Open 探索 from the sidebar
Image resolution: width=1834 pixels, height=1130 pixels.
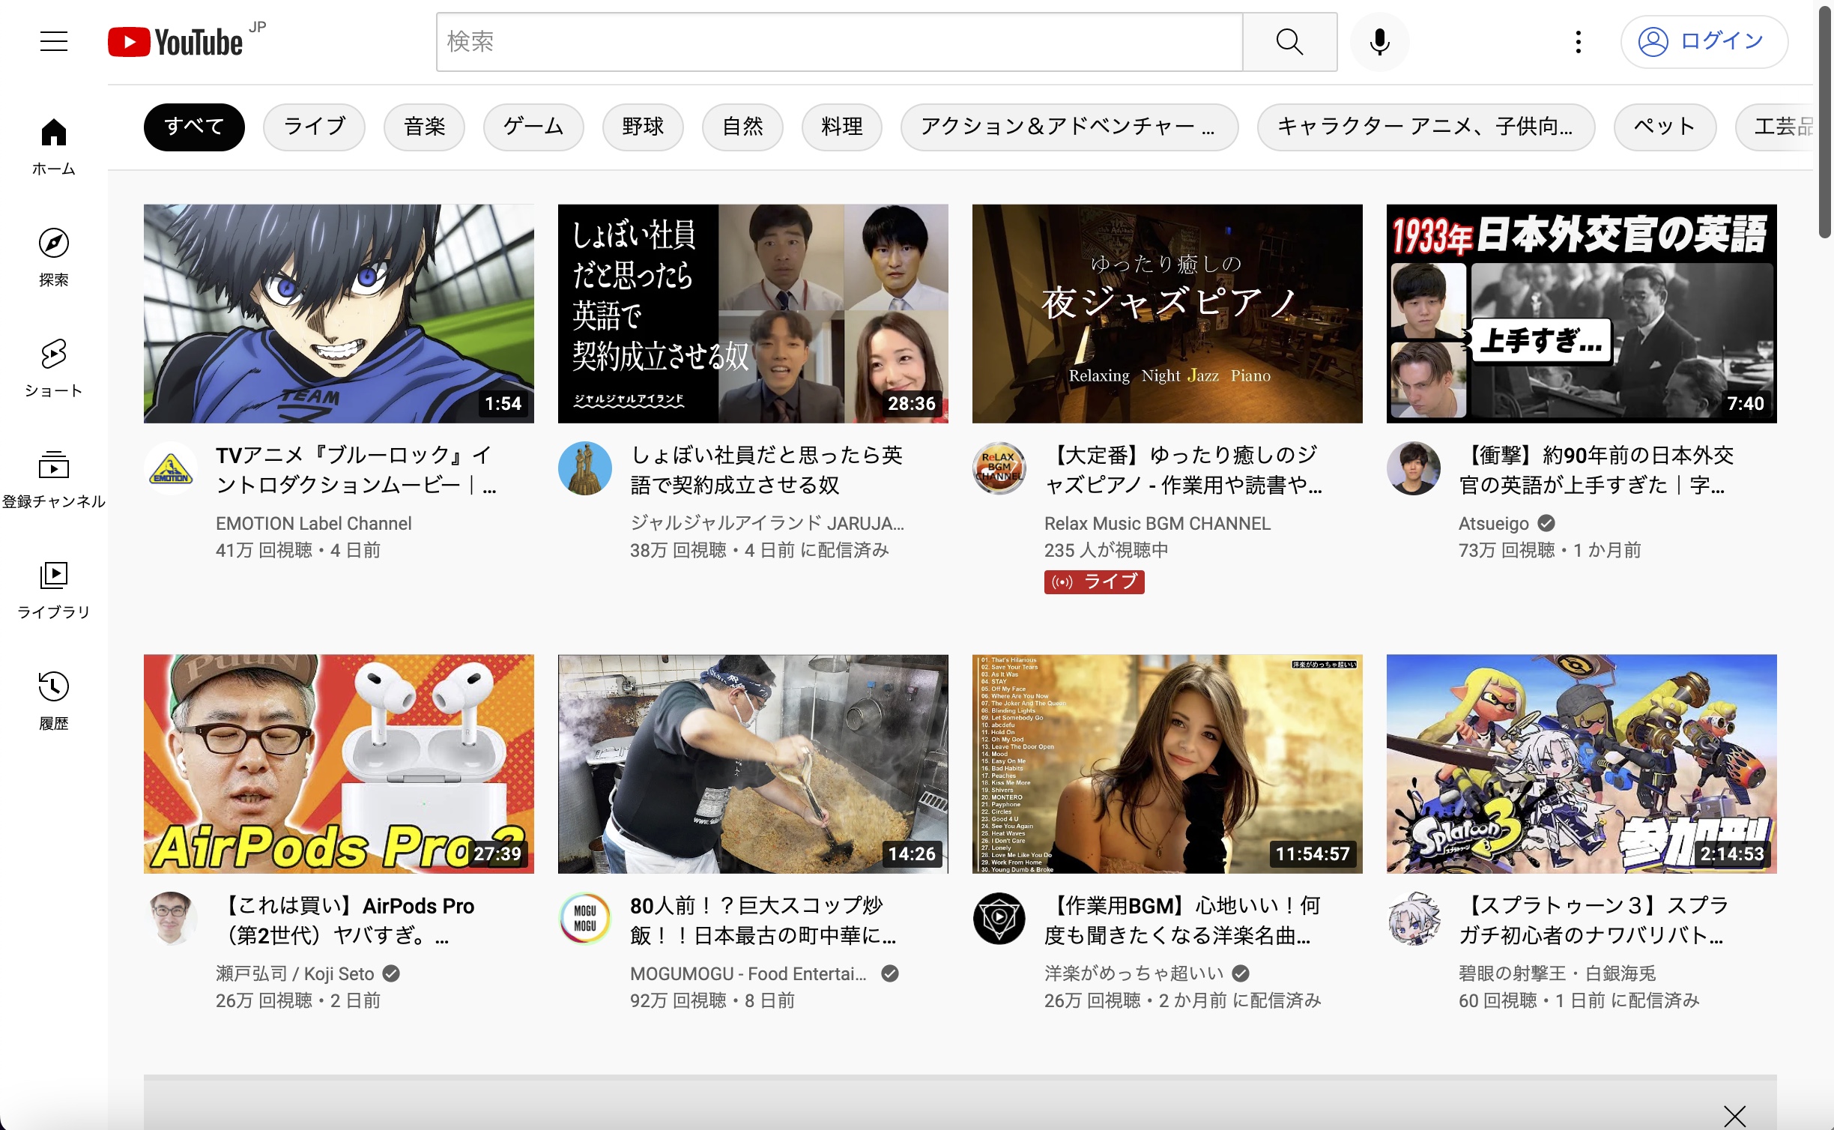pyautogui.click(x=53, y=250)
